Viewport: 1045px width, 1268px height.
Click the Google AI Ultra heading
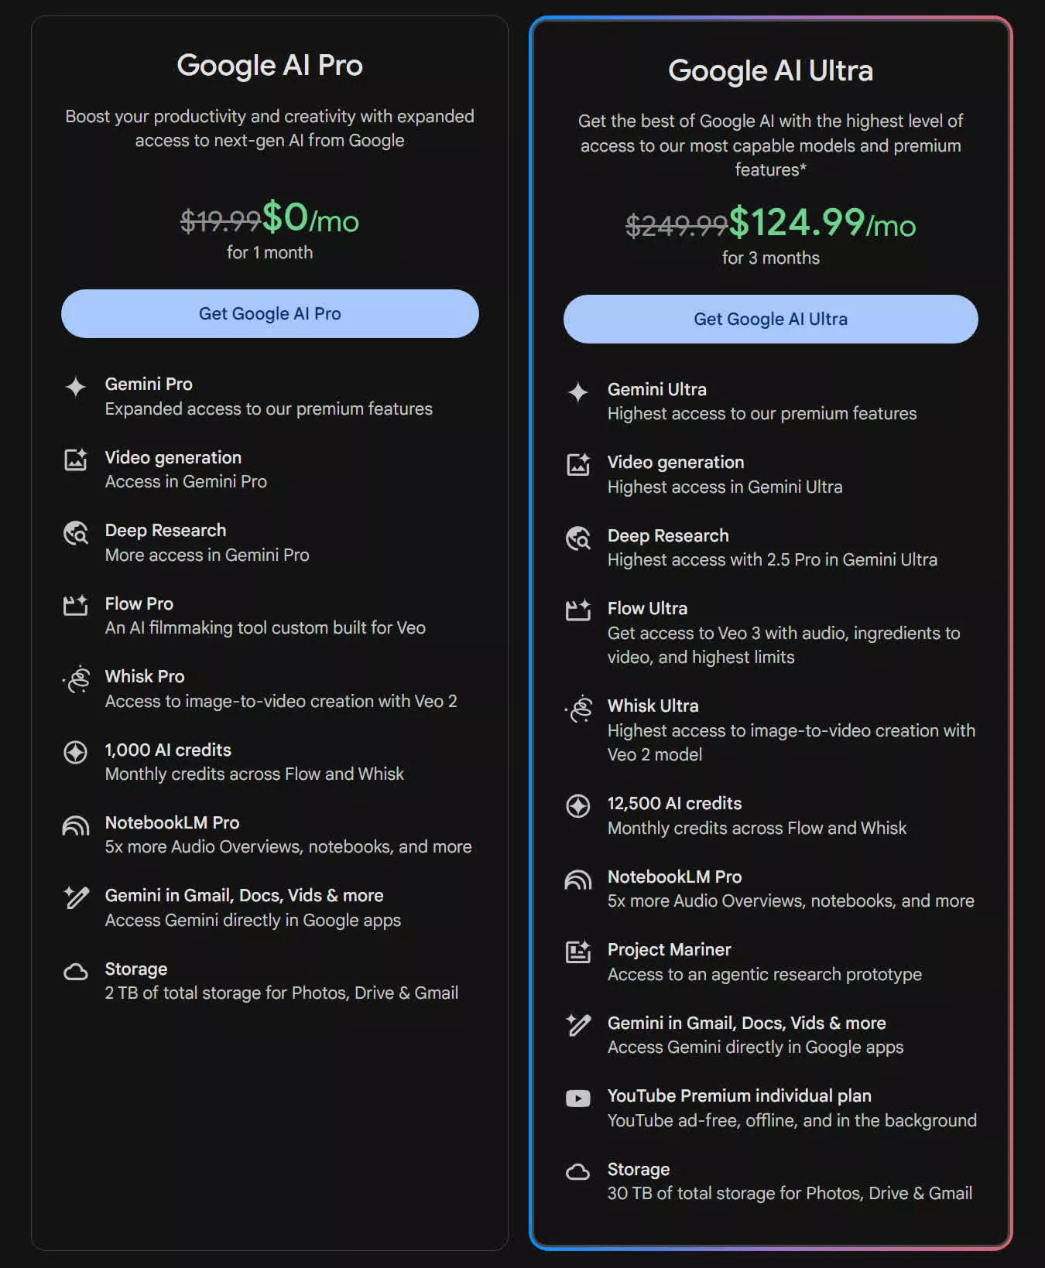[770, 70]
